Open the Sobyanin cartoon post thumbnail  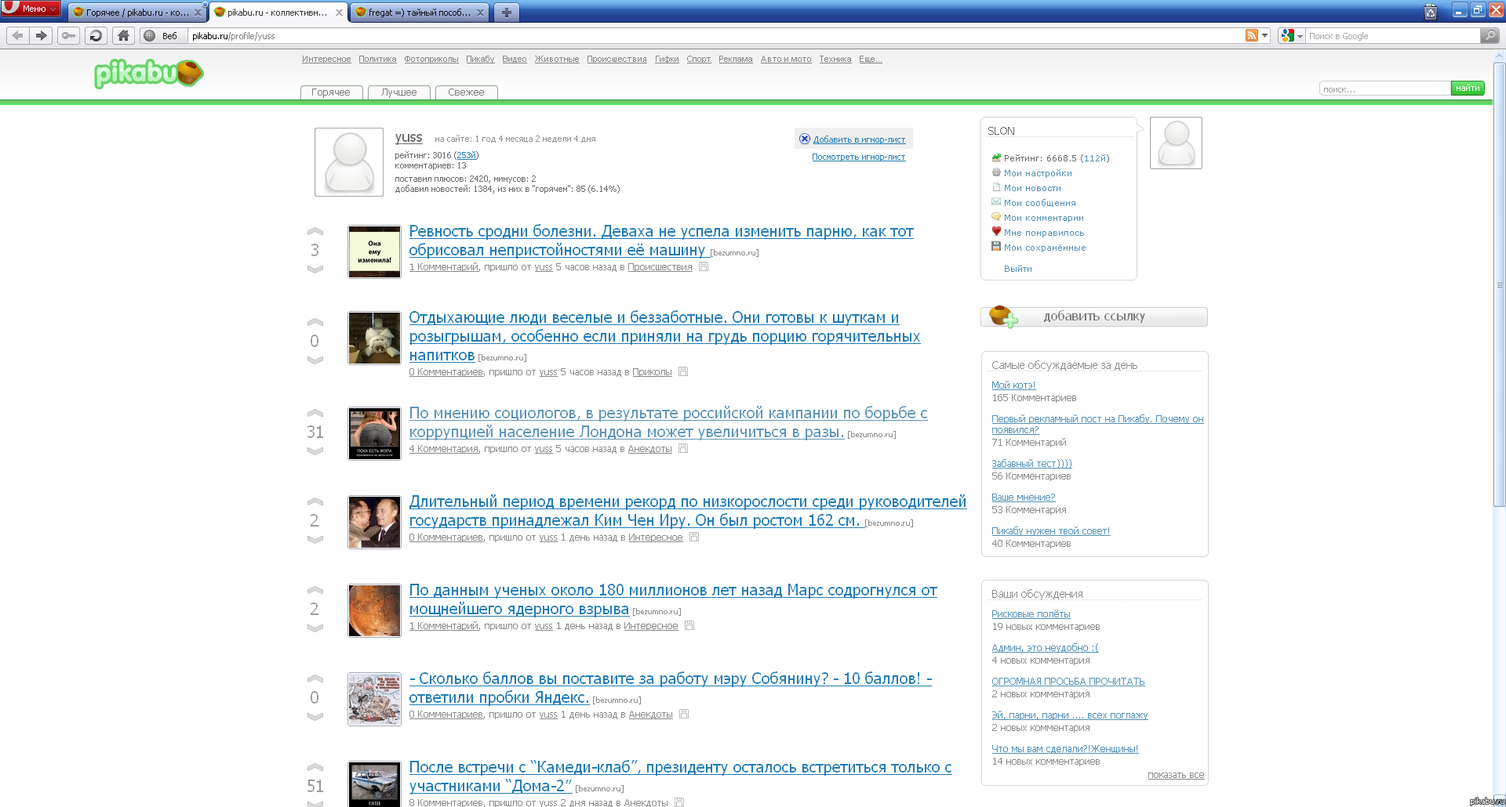(x=374, y=699)
